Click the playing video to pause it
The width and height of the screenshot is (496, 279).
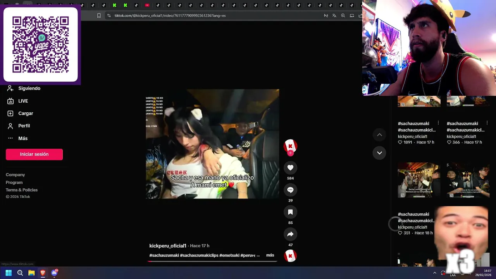(x=212, y=144)
